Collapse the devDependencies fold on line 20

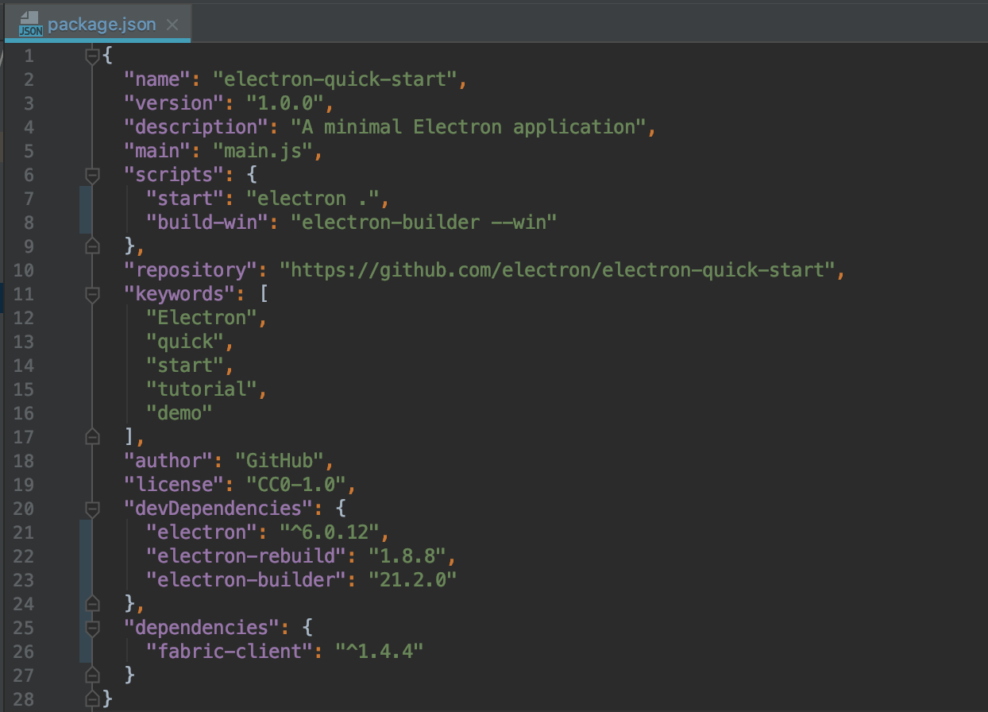92,509
